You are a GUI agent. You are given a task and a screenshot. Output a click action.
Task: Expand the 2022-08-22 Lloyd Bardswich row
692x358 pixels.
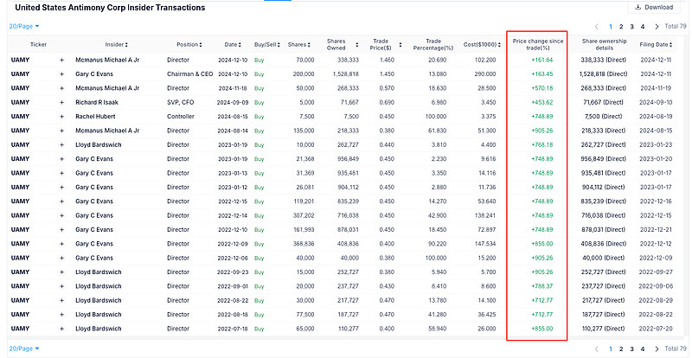tap(61, 300)
